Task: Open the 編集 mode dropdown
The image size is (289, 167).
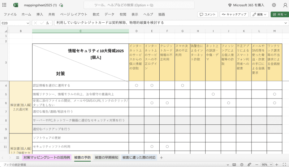Action: (x=259, y=14)
